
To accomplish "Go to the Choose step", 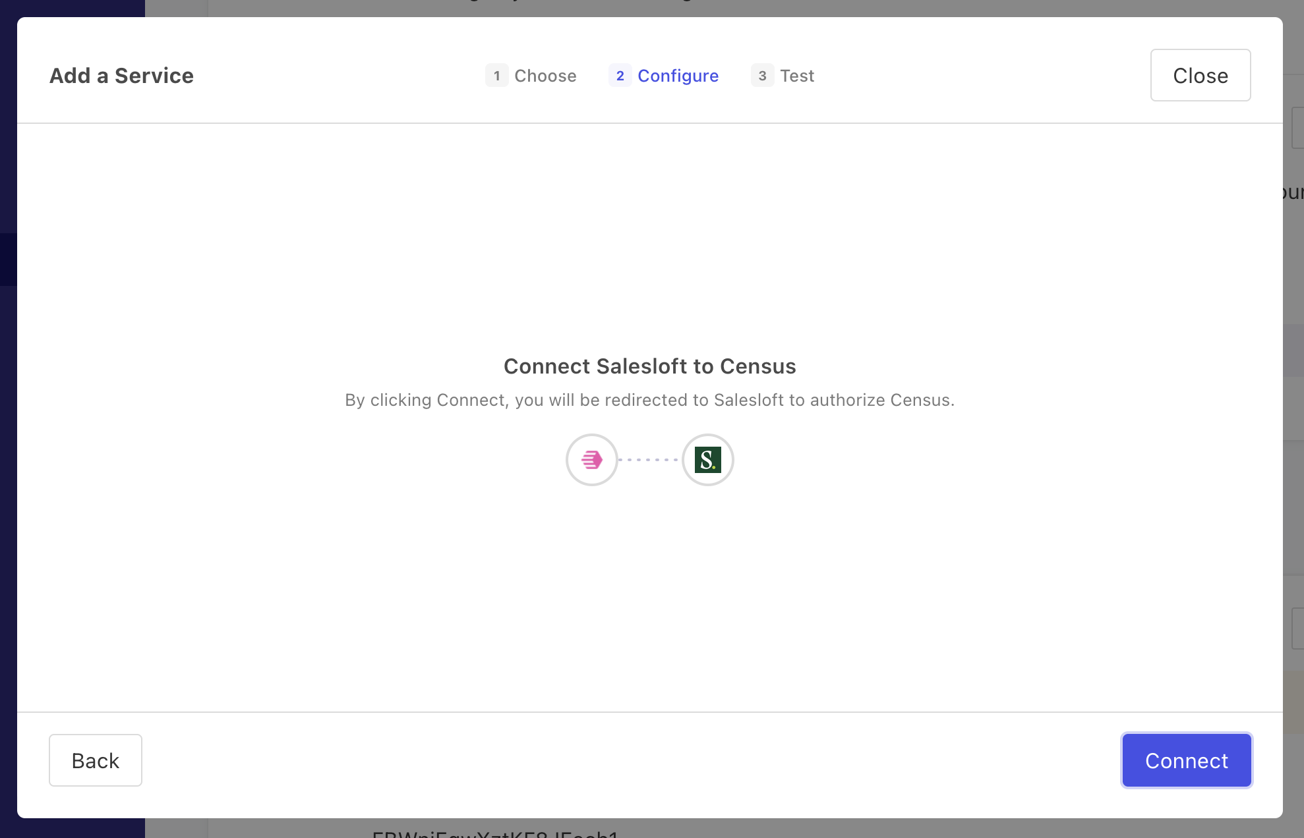I will [x=545, y=76].
